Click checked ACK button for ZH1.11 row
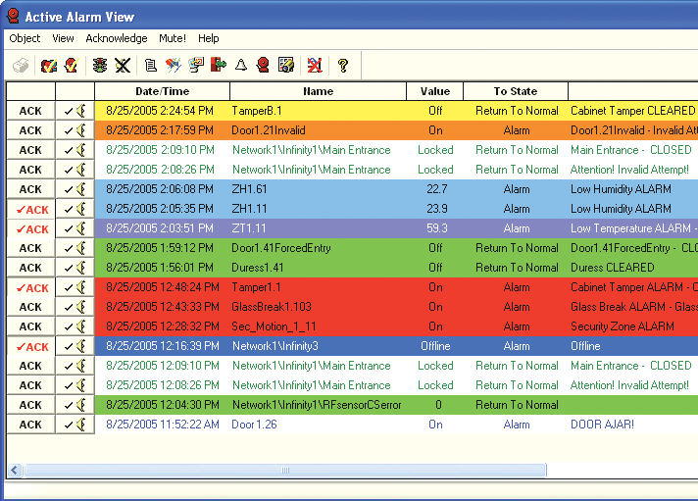This screenshot has height=501, width=698. pyautogui.click(x=30, y=209)
